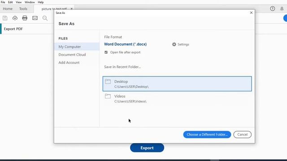Click Word Document (*.docx) format text
The height and width of the screenshot is (161, 287).
coord(126,44)
